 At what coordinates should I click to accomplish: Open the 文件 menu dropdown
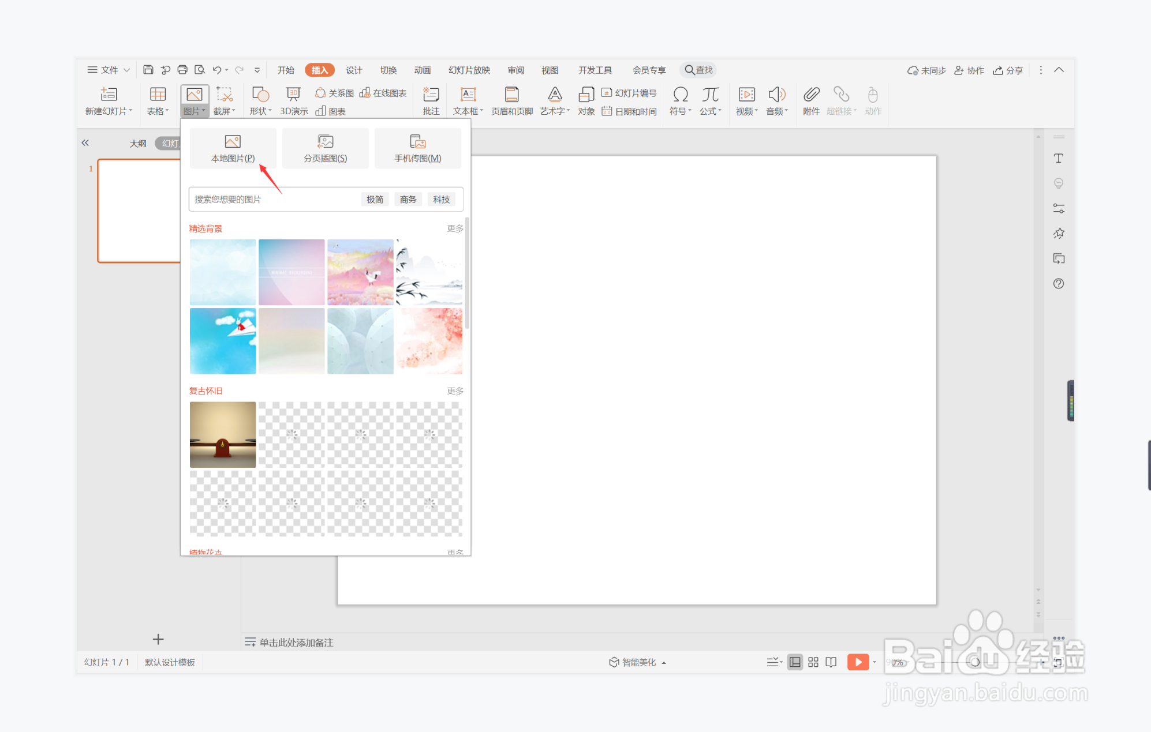[x=109, y=70]
